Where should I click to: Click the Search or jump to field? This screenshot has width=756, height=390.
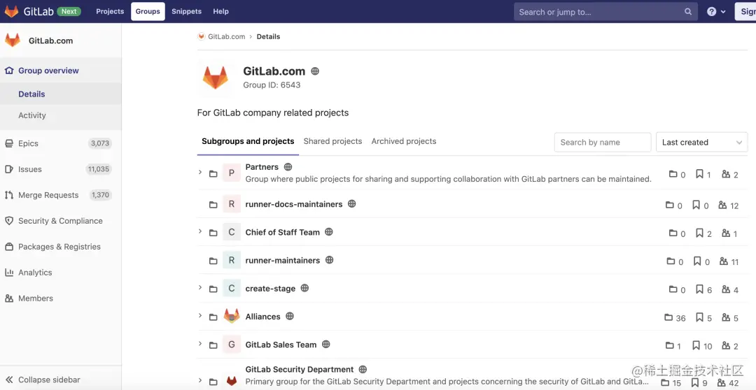point(605,12)
